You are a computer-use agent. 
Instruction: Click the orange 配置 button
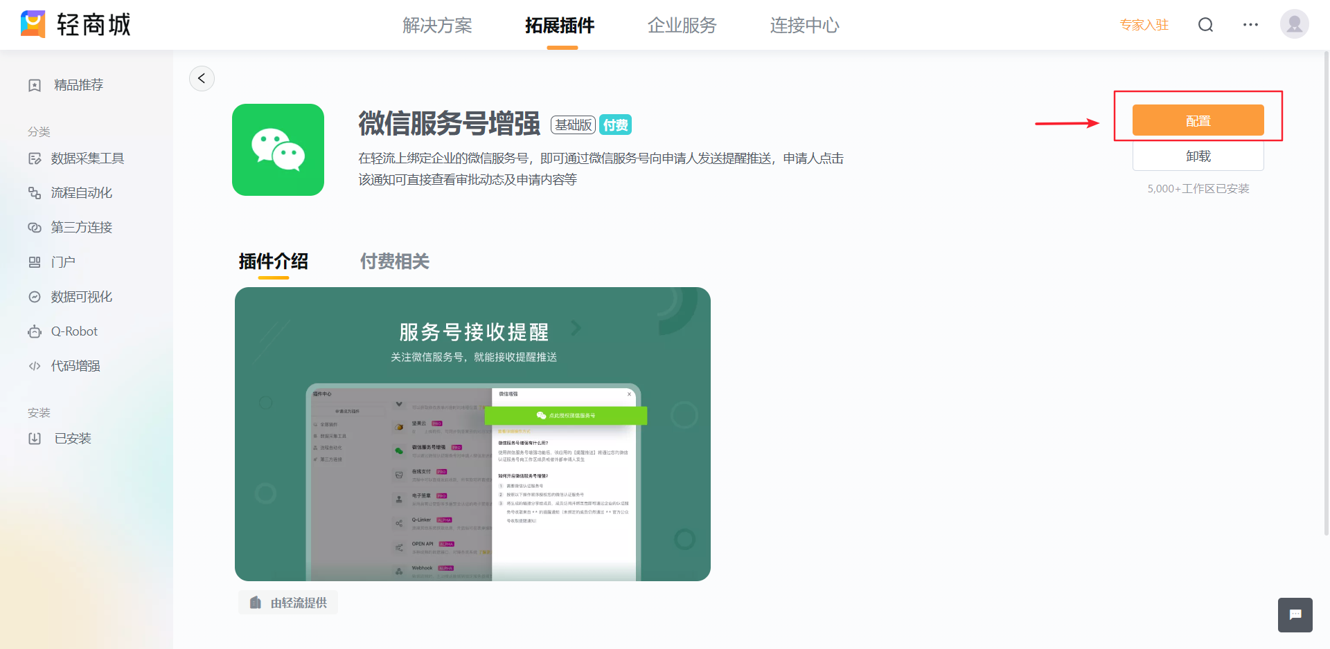[x=1198, y=120]
